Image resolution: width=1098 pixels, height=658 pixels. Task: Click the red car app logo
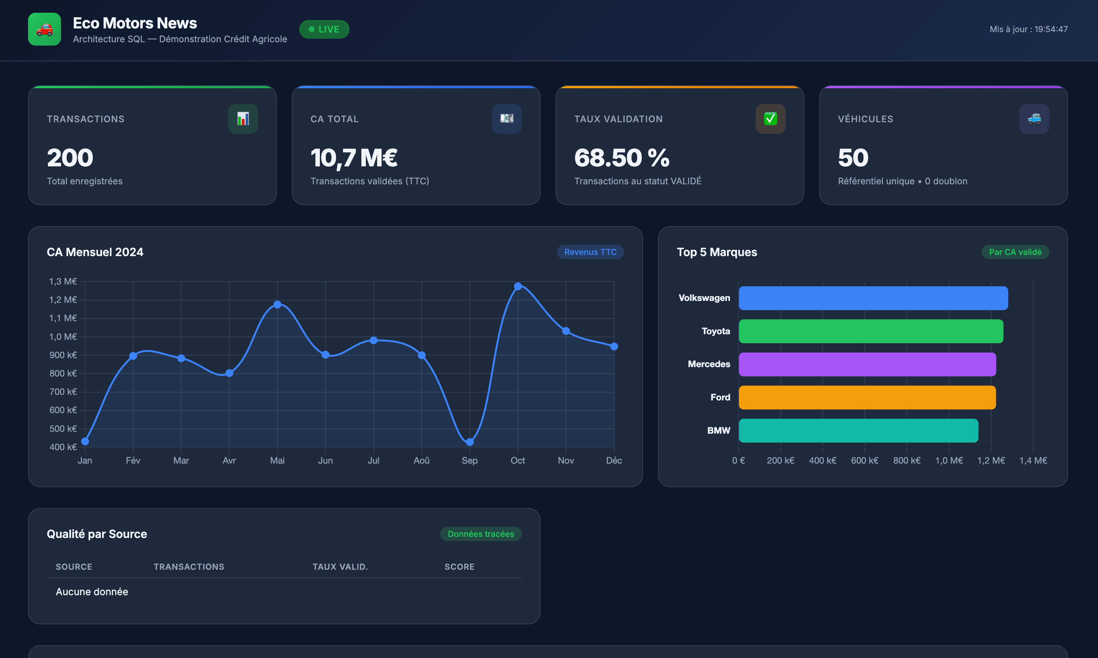point(45,29)
